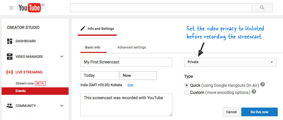The image size is (283, 120).
Task: Select the Quick type radio button
Action: [x=187, y=85]
